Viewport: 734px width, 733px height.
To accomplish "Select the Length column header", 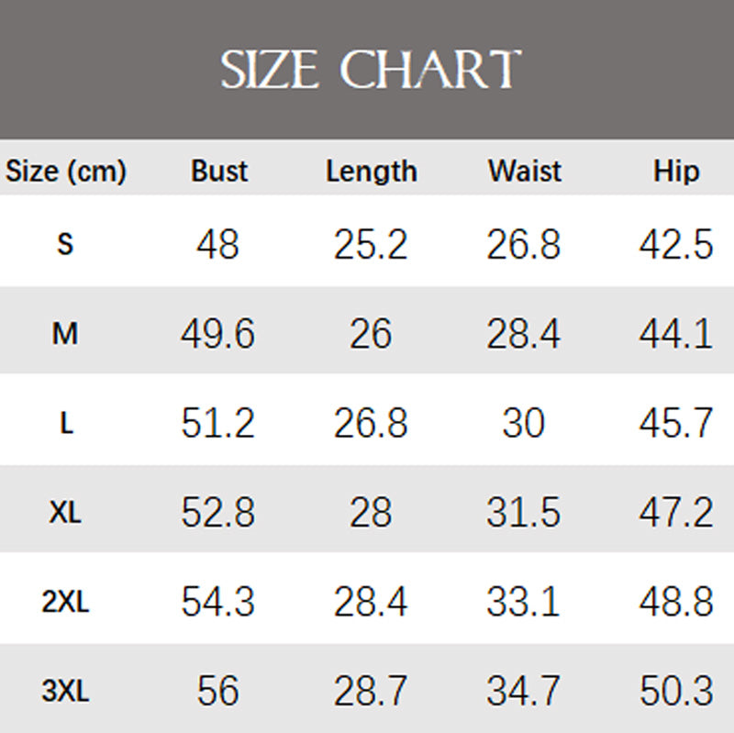I will tap(371, 171).
